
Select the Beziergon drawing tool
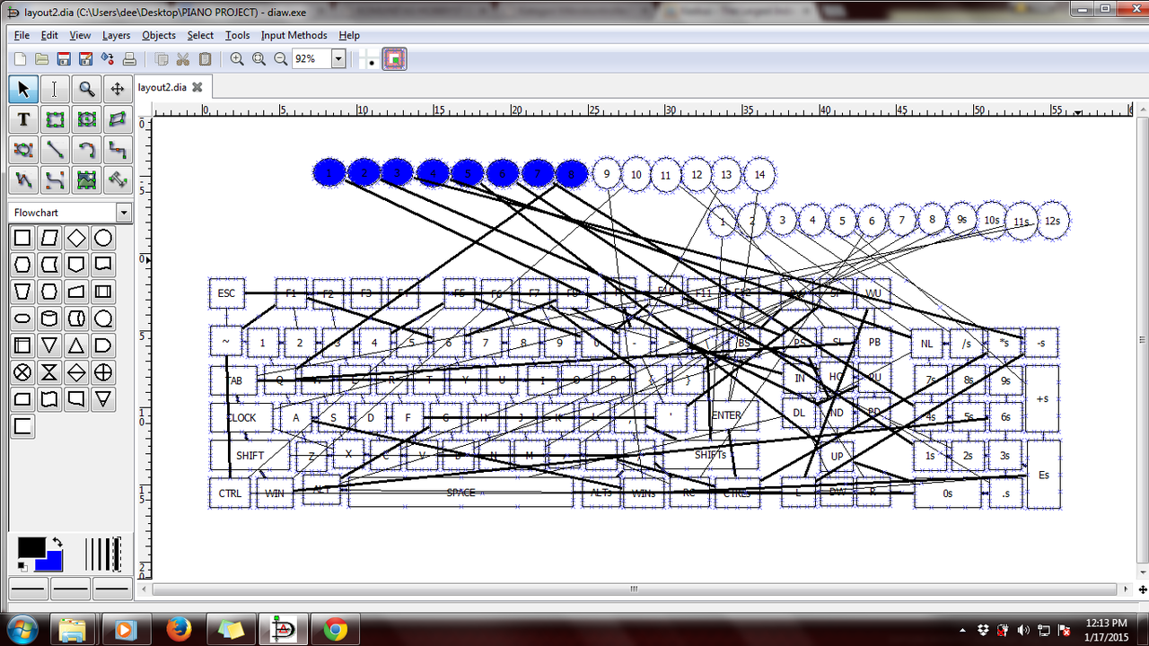(23, 150)
